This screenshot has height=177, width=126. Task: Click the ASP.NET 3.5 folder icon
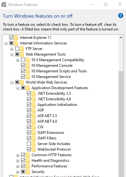33,116
